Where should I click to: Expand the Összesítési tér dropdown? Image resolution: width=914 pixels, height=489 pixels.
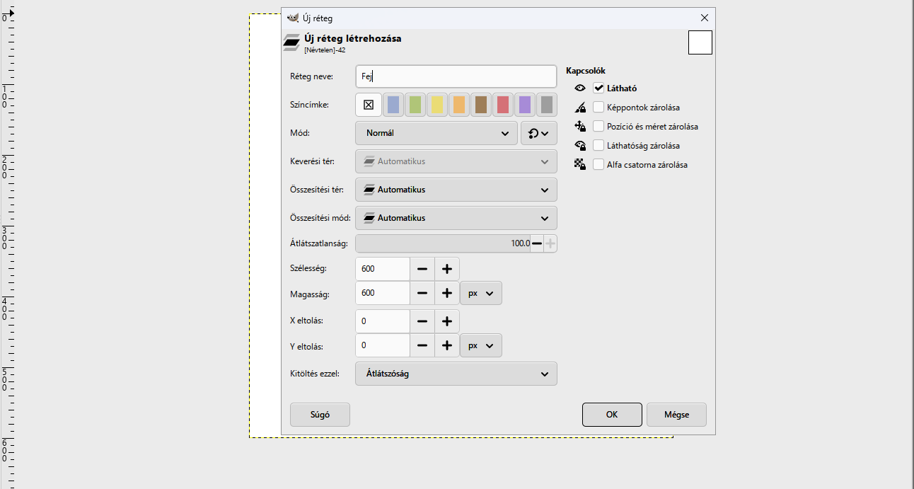(456, 190)
